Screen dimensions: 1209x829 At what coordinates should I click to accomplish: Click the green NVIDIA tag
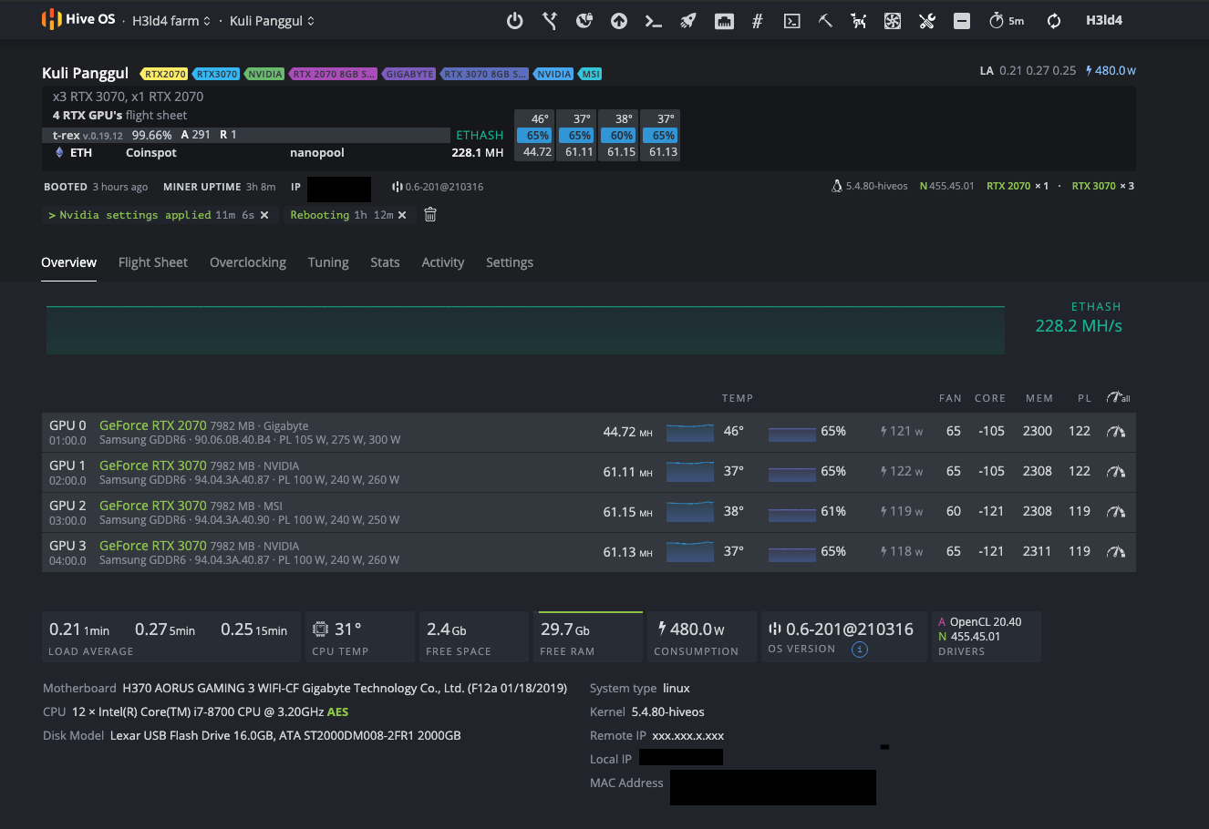[264, 74]
